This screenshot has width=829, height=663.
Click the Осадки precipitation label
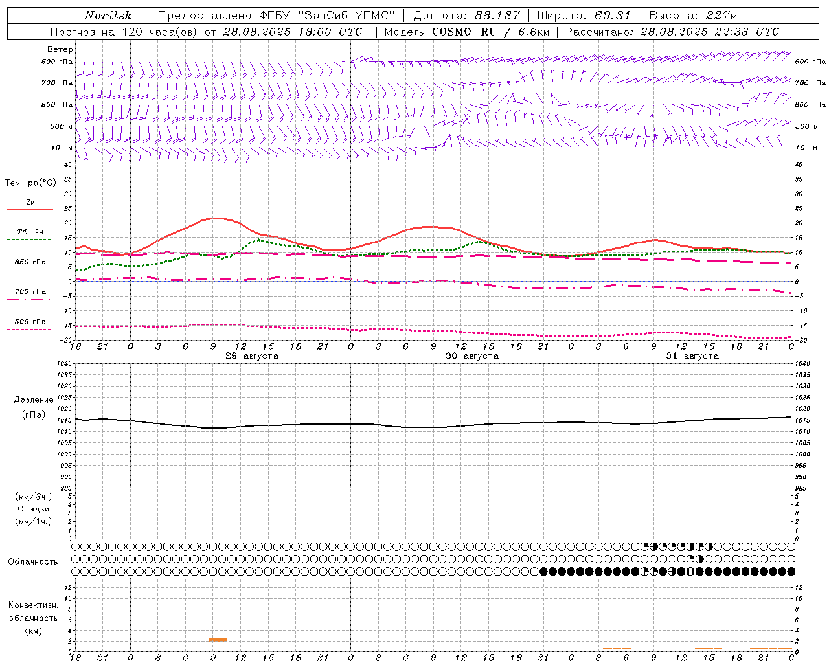click(x=34, y=509)
